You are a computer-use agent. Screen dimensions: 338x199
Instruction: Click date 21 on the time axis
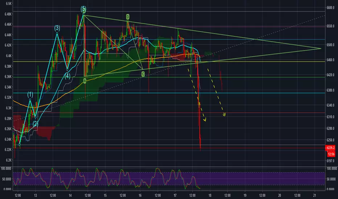click(x=314, y=195)
